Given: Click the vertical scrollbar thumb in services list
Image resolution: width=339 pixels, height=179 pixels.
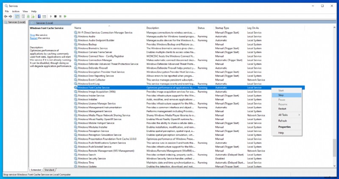Looking at the screenshot, I should tap(334, 148).
